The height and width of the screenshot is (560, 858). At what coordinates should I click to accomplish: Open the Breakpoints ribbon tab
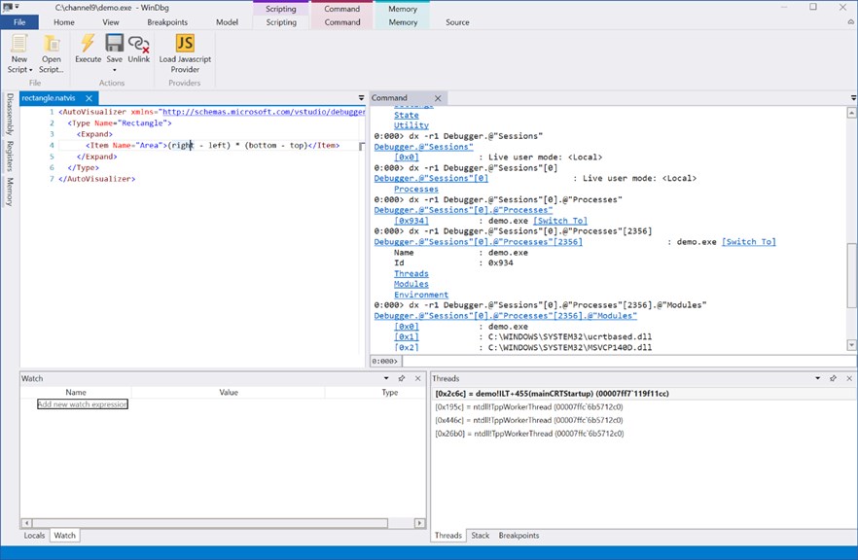167,22
